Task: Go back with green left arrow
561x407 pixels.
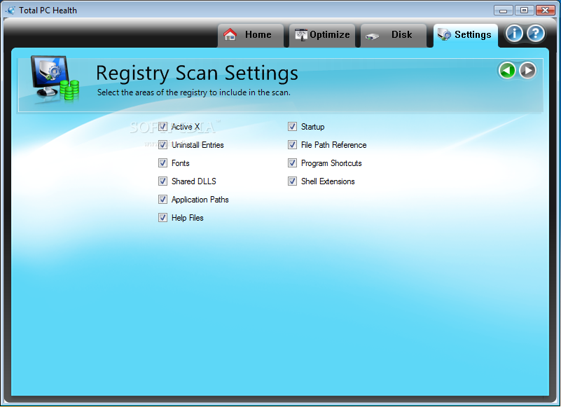Action: point(507,70)
